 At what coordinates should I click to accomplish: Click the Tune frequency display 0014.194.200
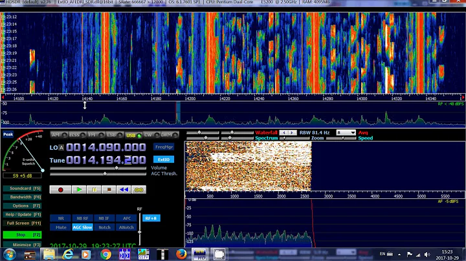pos(105,160)
